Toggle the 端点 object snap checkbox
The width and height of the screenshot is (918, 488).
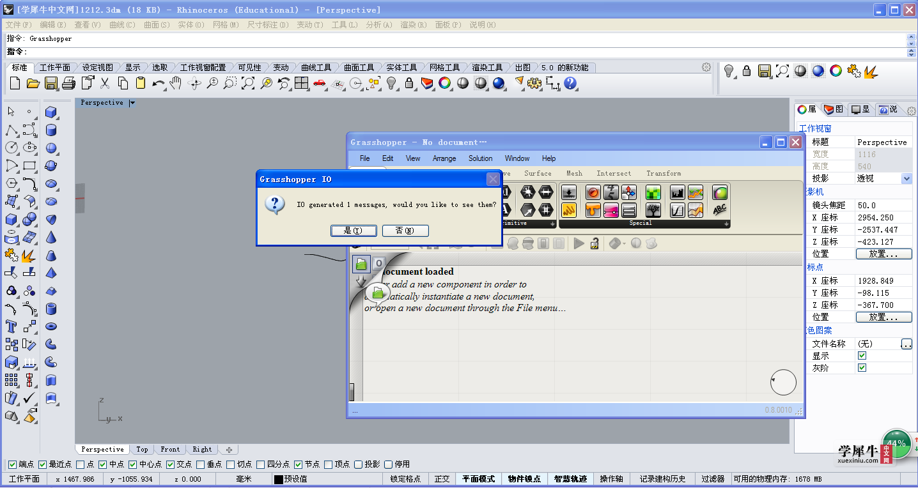(12, 464)
